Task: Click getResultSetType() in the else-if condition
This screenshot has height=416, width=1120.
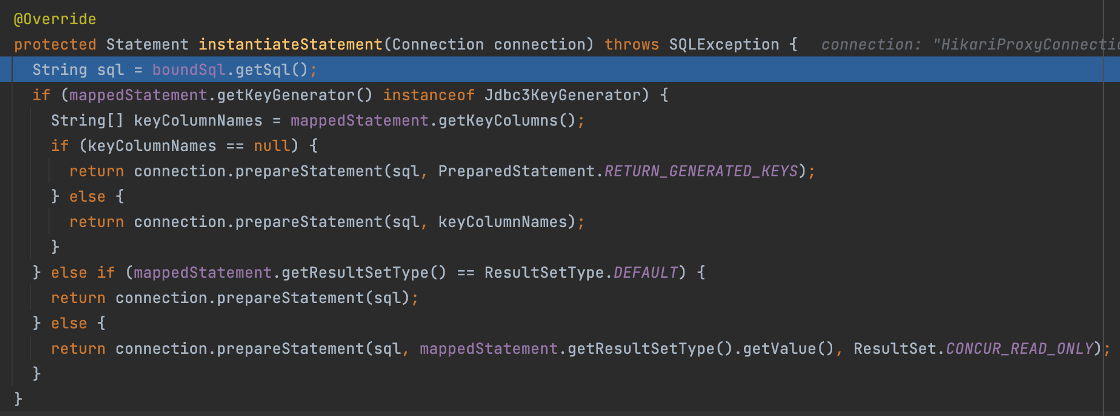Action: coord(364,273)
